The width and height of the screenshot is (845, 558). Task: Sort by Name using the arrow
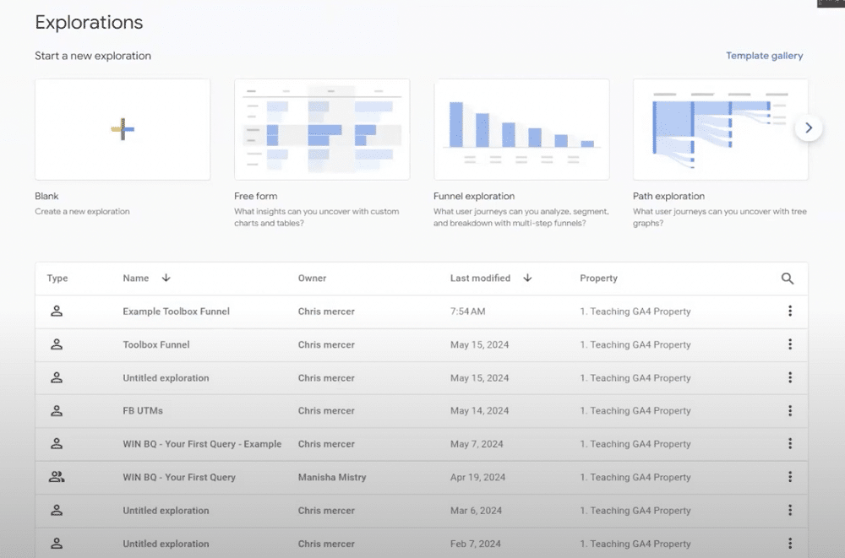point(166,278)
